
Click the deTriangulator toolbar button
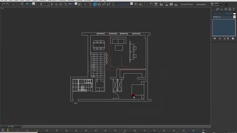click(201, 4)
